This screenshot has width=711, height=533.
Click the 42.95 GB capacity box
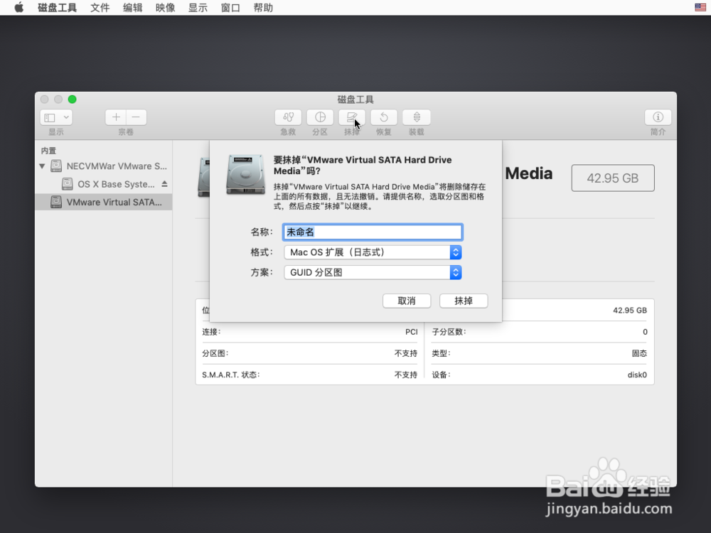[613, 178]
